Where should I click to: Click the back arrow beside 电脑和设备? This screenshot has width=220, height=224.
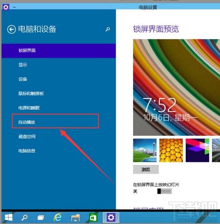click(11, 30)
